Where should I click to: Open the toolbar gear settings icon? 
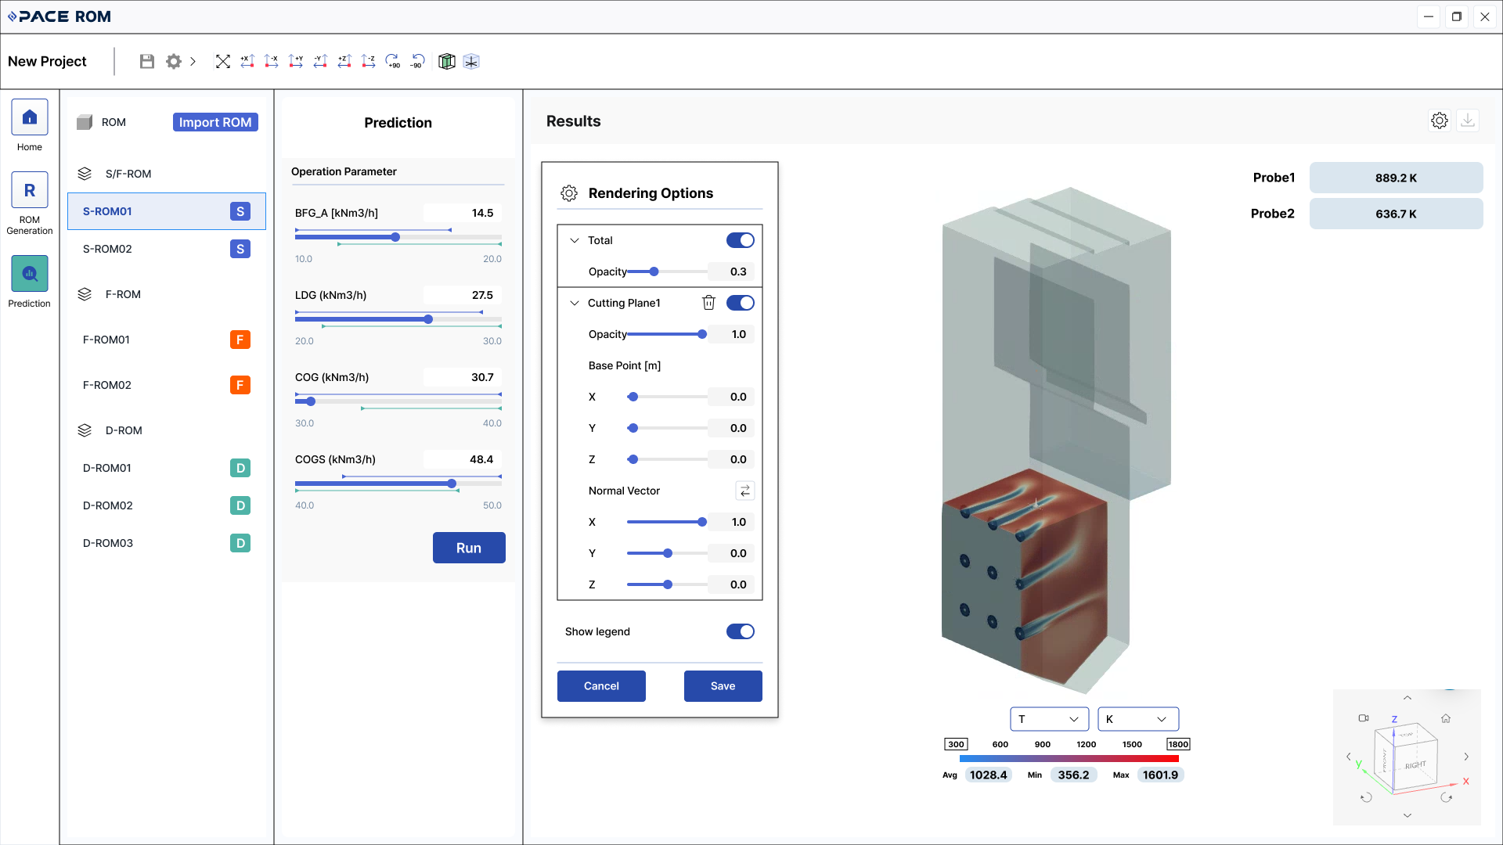click(173, 61)
